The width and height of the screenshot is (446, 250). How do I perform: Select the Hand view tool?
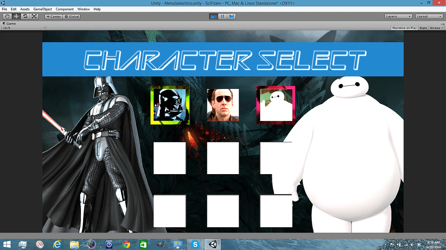(x=7, y=16)
